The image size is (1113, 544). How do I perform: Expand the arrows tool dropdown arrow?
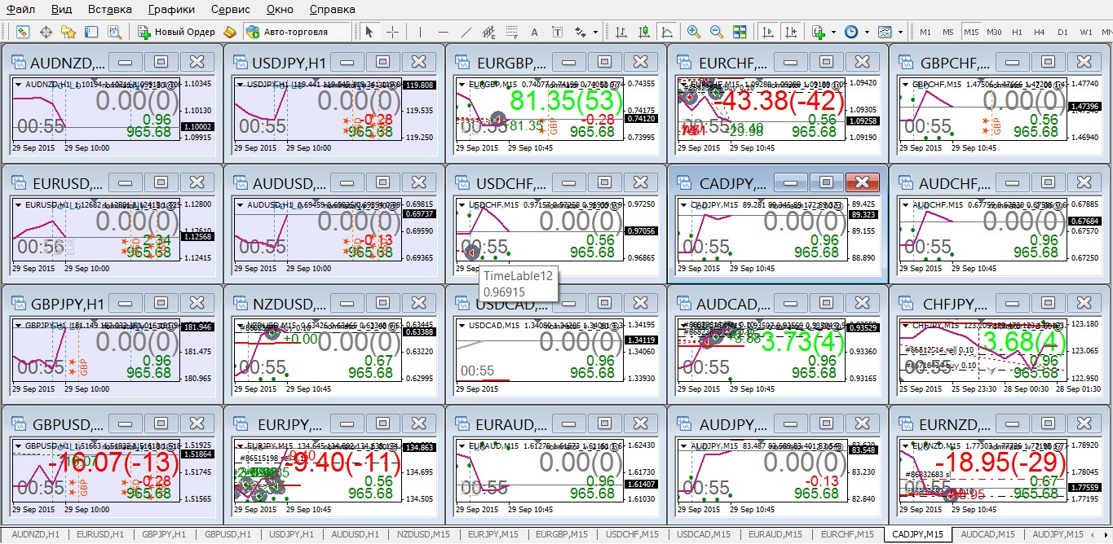595,32
